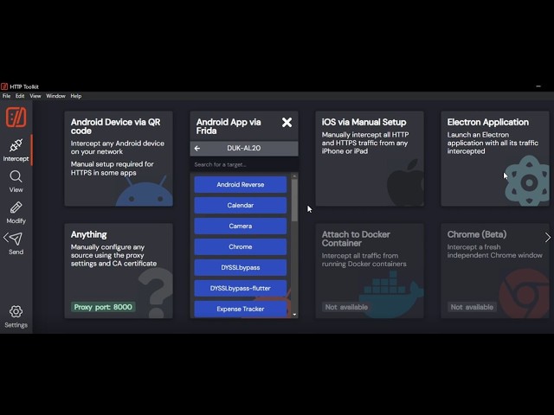This screenshot has height=415, width=554.
Task: Click right chevron arrow at screen edge
Action: tap(548, 238)
